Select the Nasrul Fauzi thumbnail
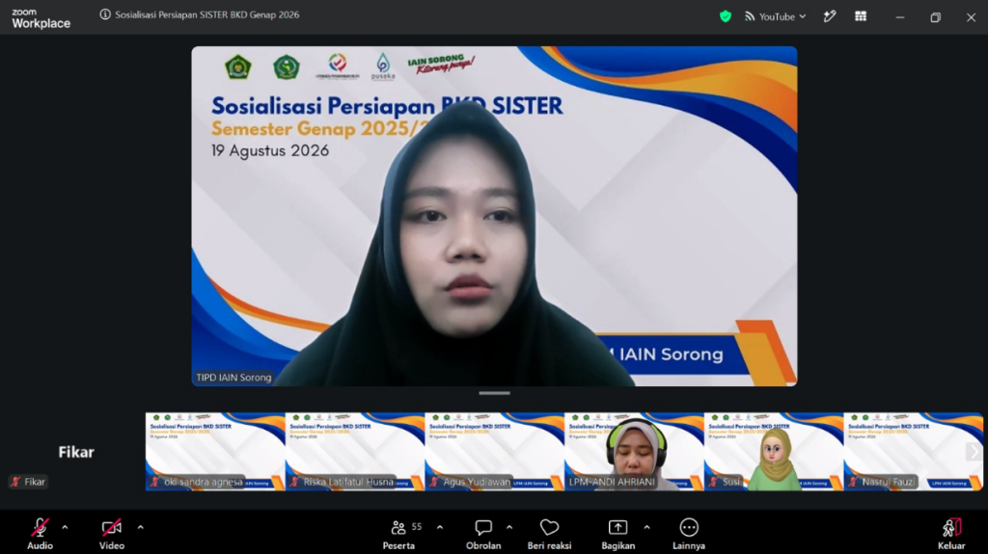Screen dimensions: 988x554 tap(913, 451)
